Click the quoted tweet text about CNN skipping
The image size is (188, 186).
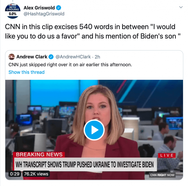point(70,65)
